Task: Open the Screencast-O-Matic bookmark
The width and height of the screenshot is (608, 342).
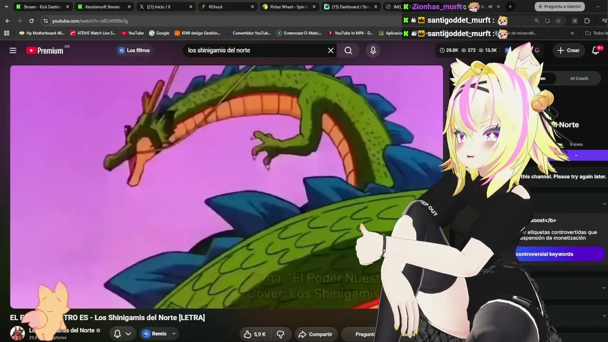Action: pos(299,33)
